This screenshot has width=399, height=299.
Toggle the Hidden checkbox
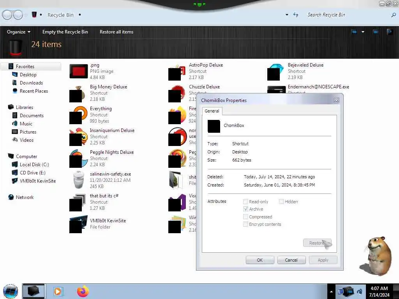281,202
